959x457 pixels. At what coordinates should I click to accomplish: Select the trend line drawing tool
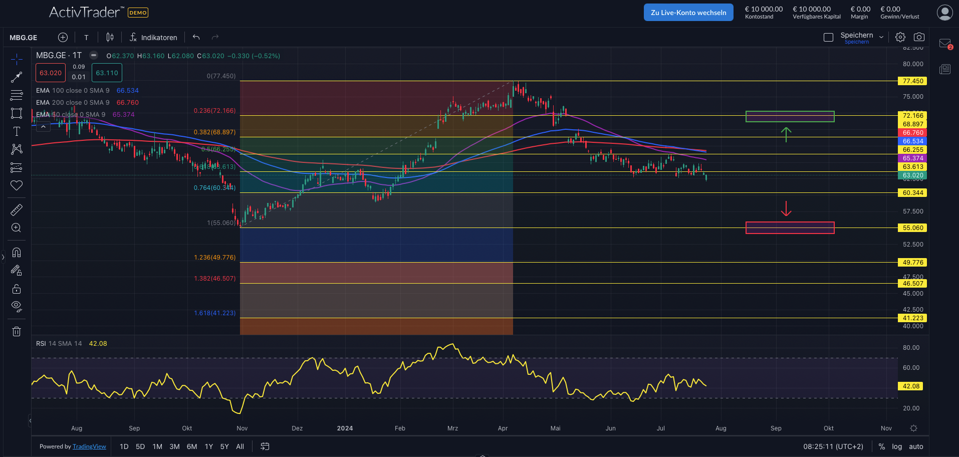17,77
